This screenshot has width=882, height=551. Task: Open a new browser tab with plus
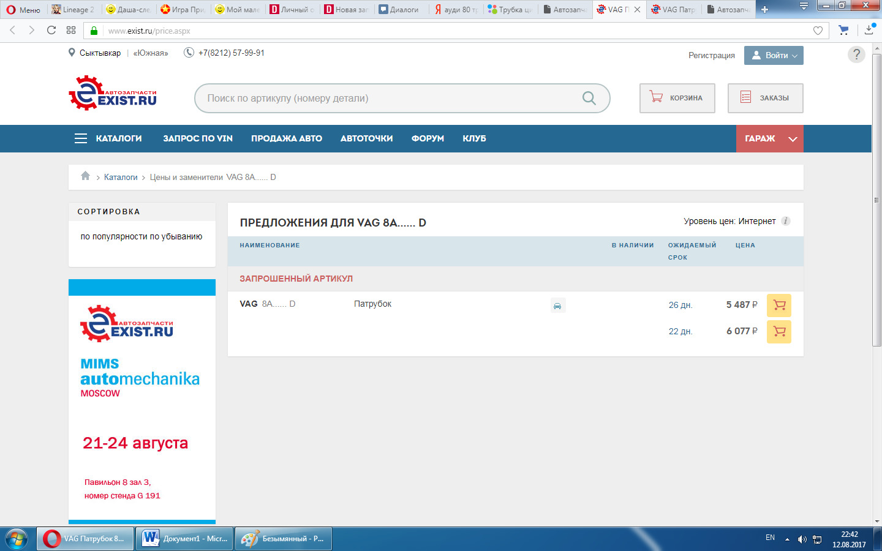(x=764, y=10)
